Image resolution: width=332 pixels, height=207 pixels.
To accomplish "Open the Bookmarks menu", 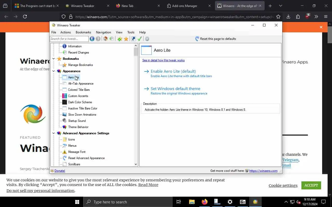I will pos(83,32).
